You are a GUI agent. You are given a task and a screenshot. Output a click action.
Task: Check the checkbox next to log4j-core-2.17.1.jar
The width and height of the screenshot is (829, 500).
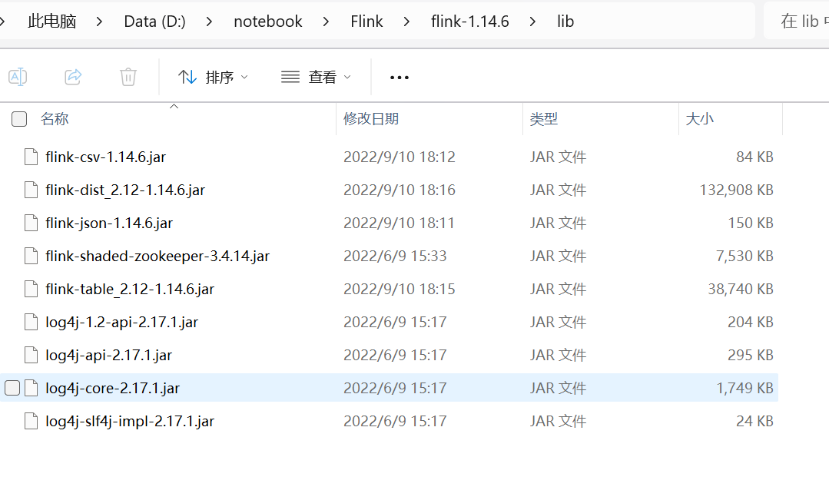(12, 388)
